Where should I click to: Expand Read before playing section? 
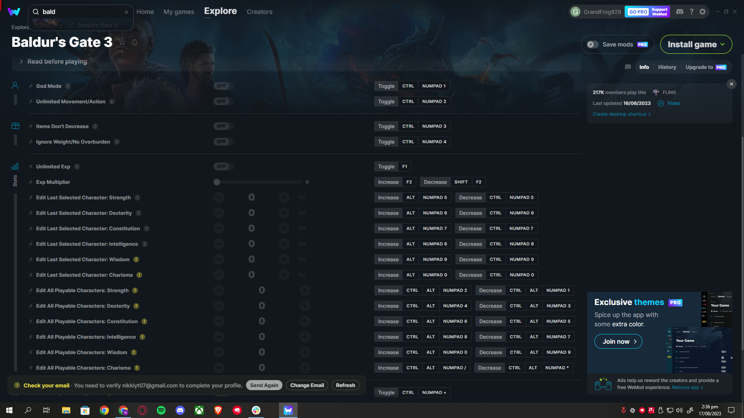(53, 62)
